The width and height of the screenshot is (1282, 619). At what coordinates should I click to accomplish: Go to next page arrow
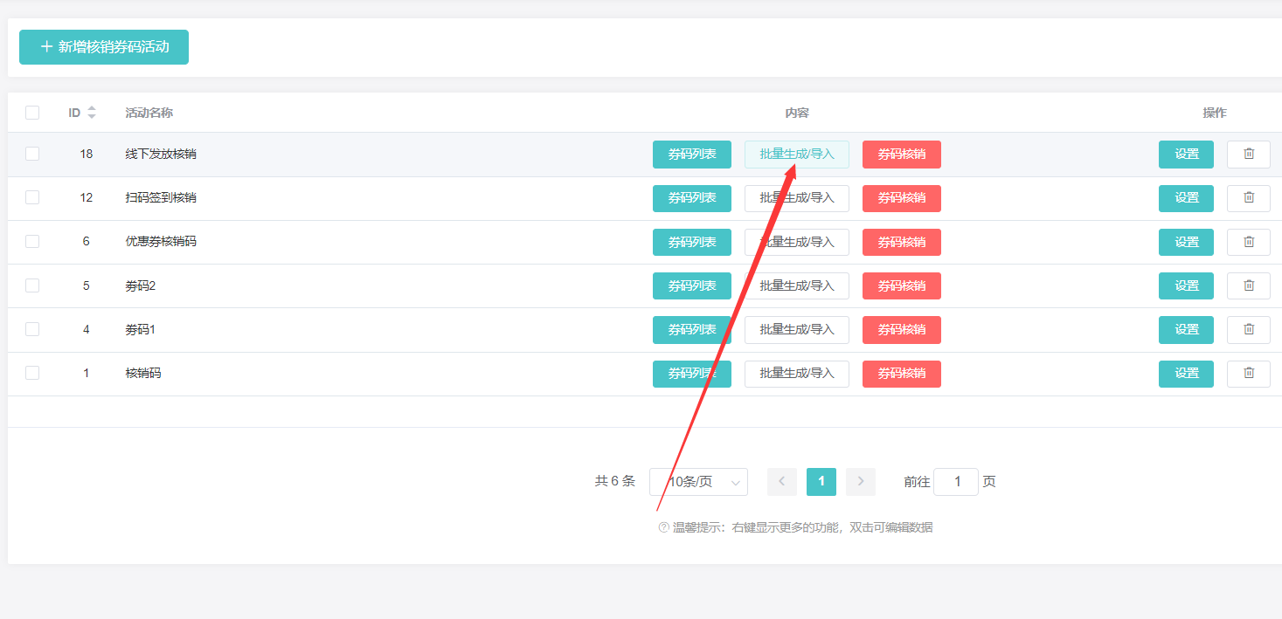860,482
